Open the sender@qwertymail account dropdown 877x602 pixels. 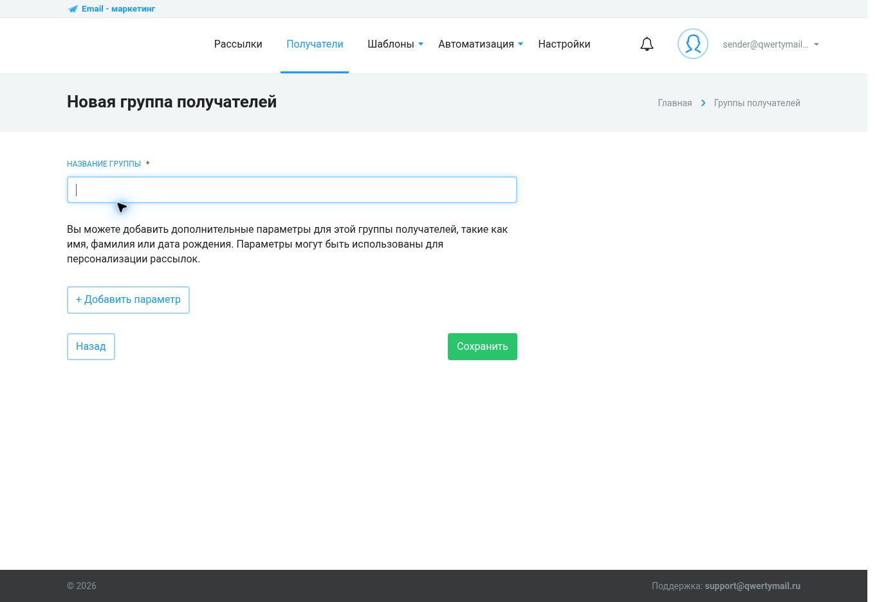click(x=817, y=44)
